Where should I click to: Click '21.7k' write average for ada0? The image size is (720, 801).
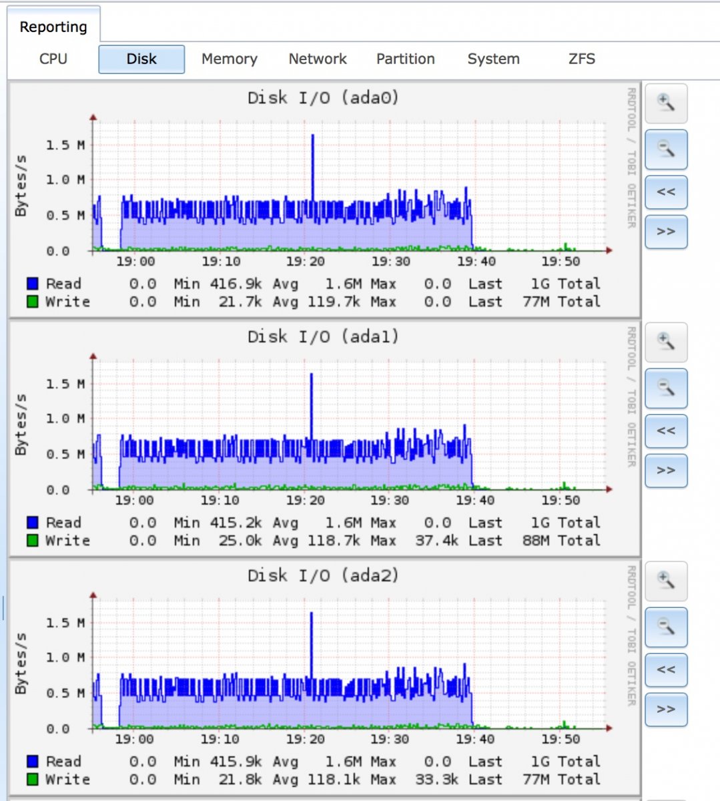pos(240,302)
